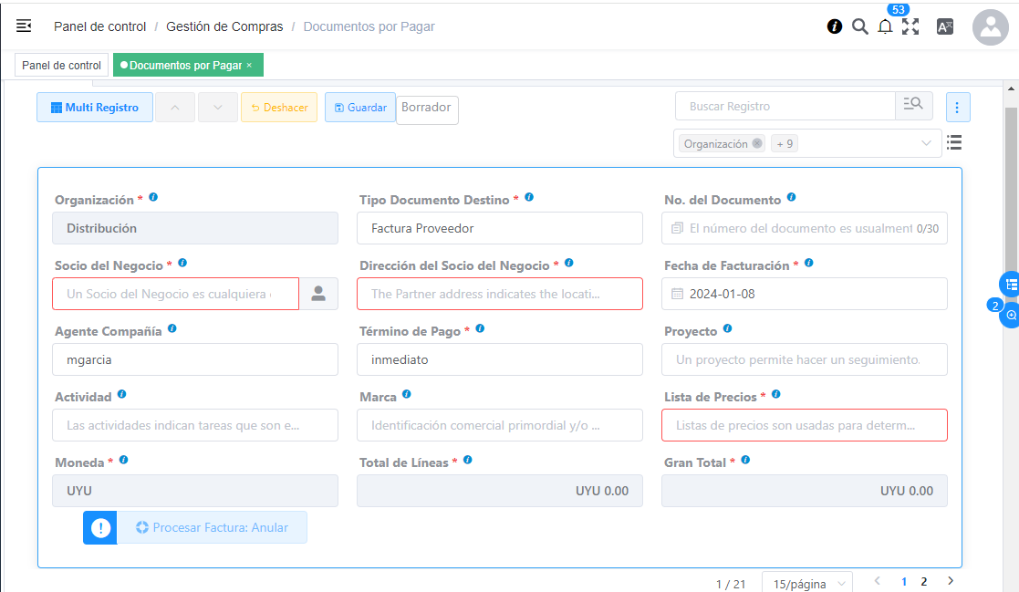
Task: Close the Documentos por Pagar tab
Action: (x=249, y=66)
